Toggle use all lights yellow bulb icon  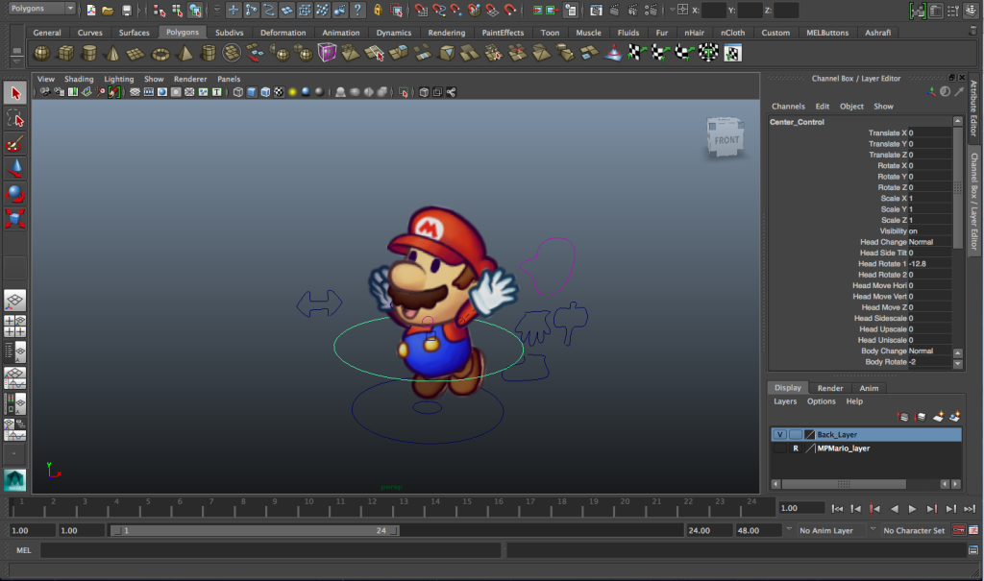292,92
